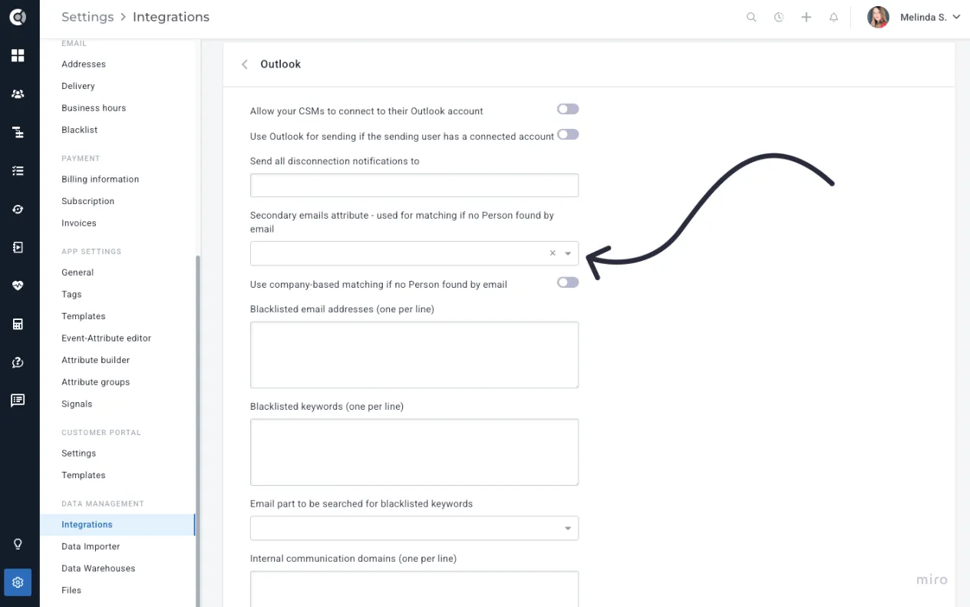
Task: Click the Settings breadcrumb link
Action: [87, 17]
